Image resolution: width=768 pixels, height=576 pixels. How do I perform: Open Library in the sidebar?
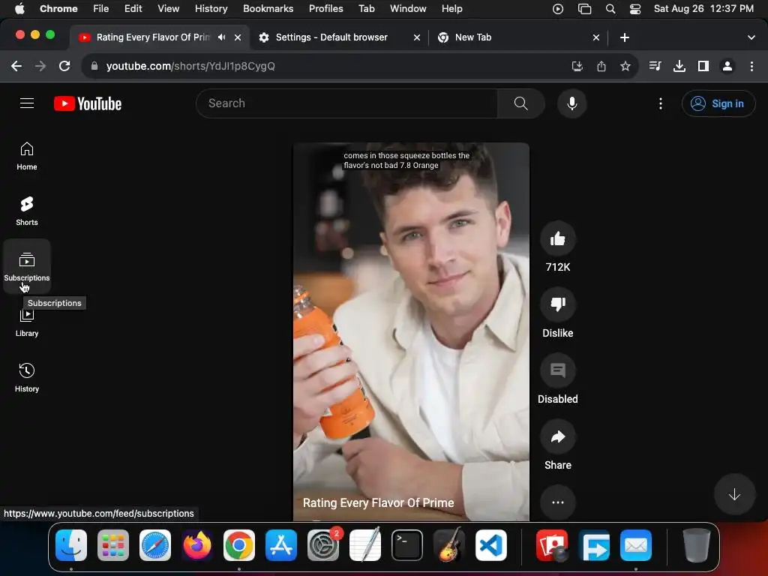(x=27, y=323)
